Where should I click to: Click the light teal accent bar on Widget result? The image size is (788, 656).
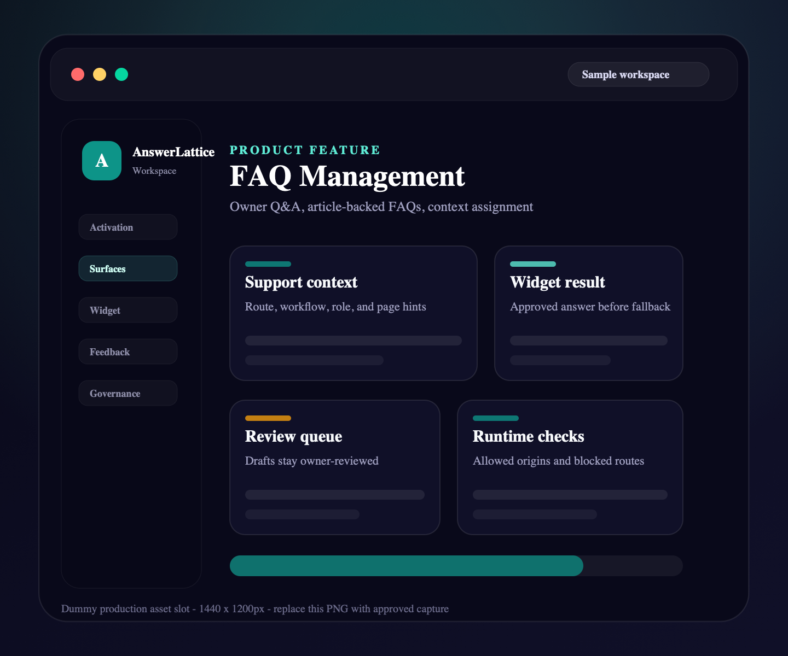tap(533, 264)
